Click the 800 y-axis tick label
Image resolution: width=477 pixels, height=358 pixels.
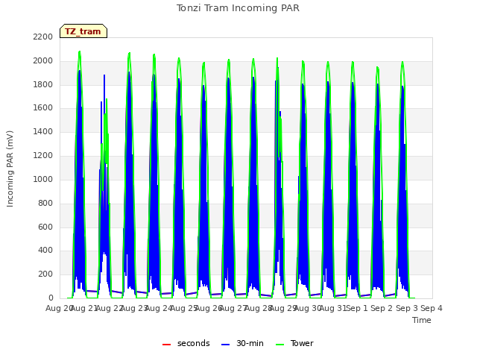tap(45, 203)
